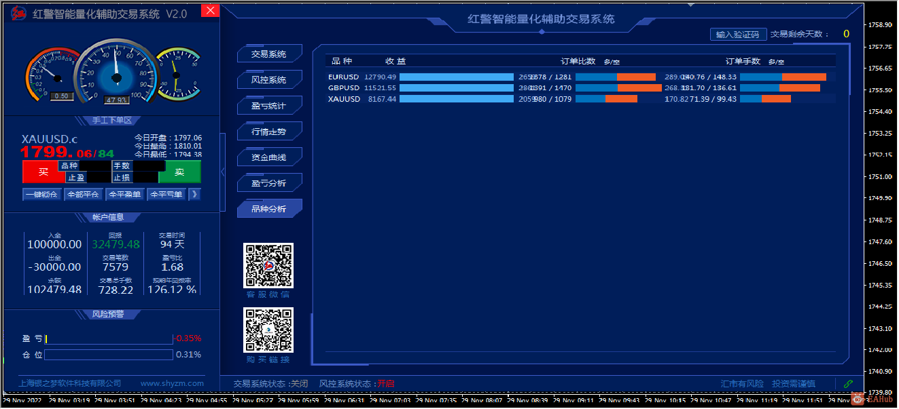Click the green 卖 sell button
Image resolution: width=899 pixels, height=409 pixels.
179,172
